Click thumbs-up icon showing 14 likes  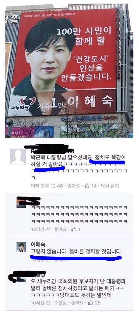[x=87, y=186]
